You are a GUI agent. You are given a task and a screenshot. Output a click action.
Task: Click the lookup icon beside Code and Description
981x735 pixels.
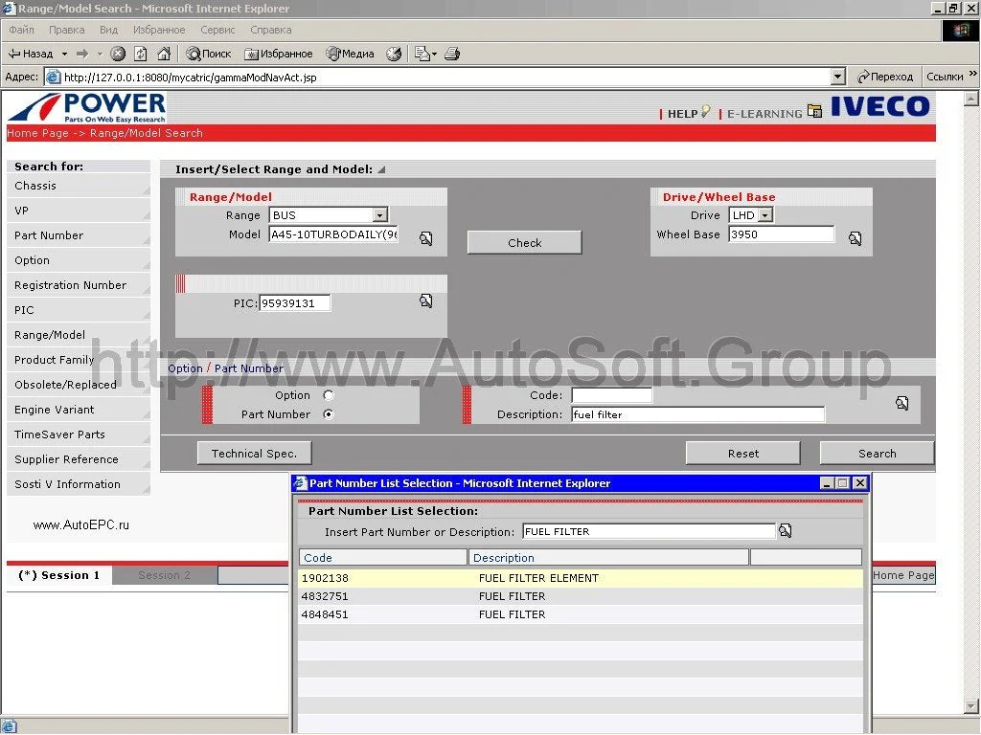tap(901, 404)
